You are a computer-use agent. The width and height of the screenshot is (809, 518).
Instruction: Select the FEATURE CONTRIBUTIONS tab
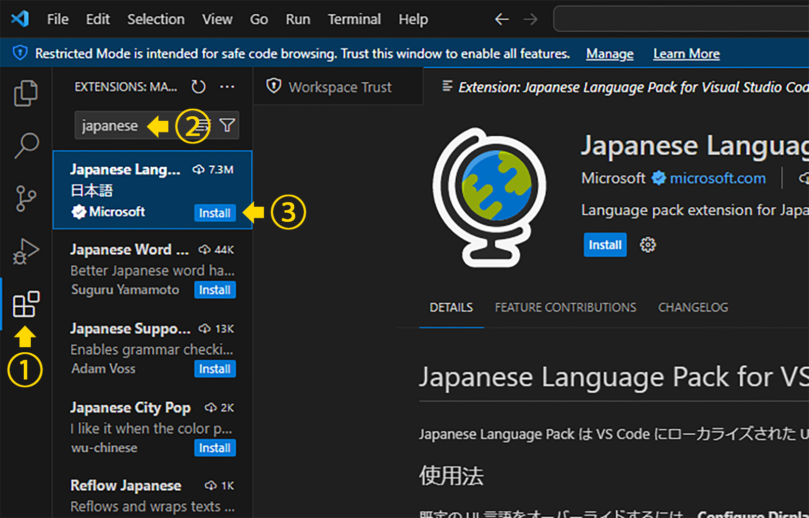coord(565,307)
